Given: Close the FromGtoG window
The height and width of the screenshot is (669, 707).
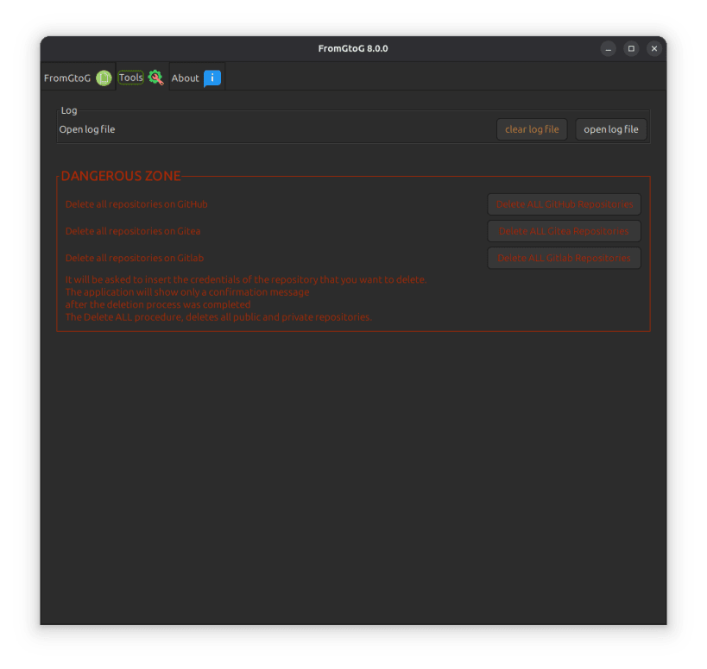Looking at the screenshot, I should [654, 48].
